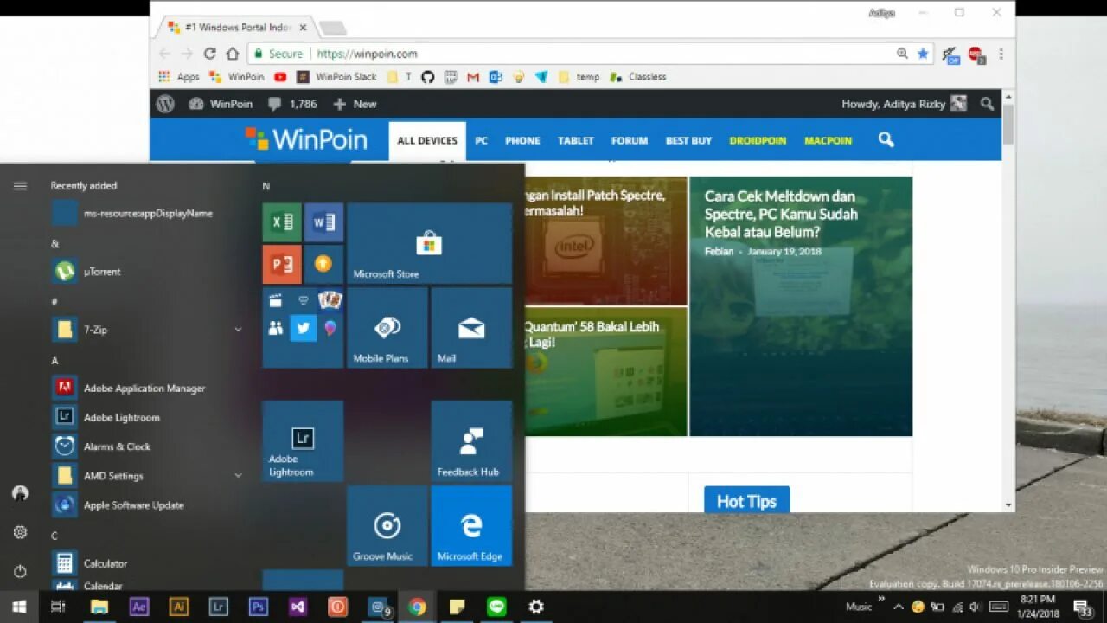Open the Microsoft Store tile

(x=430, y=243)
